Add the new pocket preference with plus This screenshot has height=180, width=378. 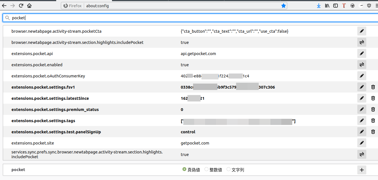tap(362, 170)
